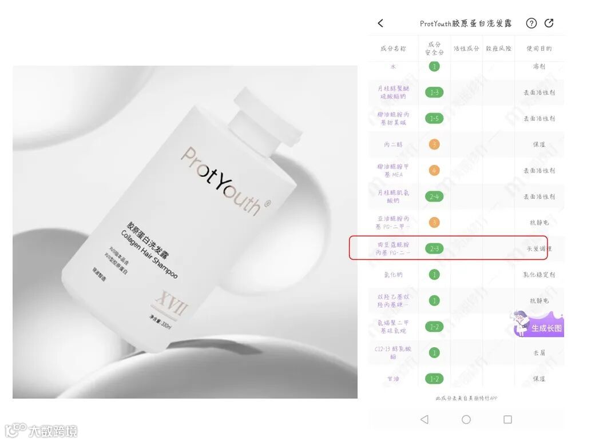Click the green 2-3 badge in highlighted row
Screen dimensions: 595x442
(434, 249)
